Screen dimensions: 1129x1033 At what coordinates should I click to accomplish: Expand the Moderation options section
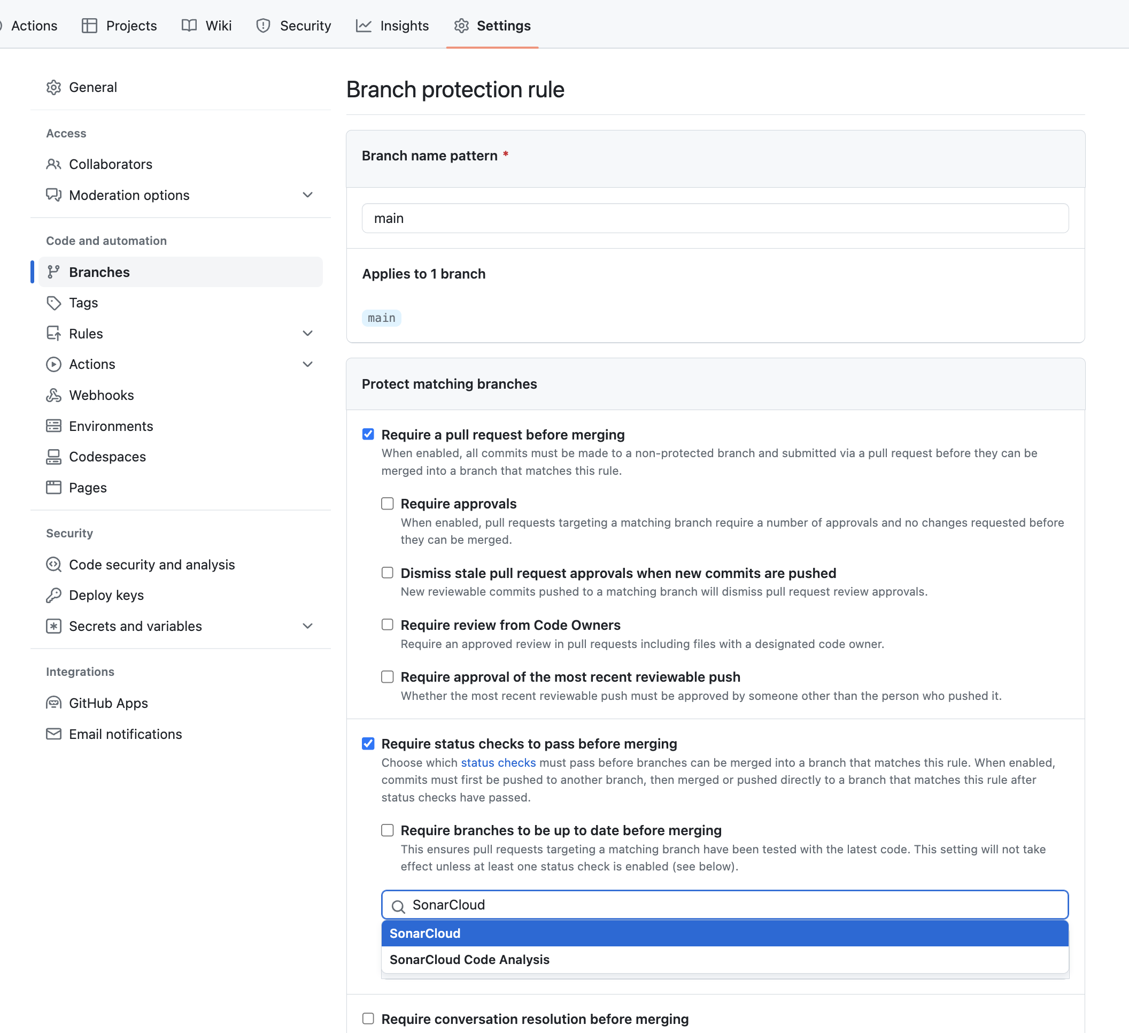[308, 195]
